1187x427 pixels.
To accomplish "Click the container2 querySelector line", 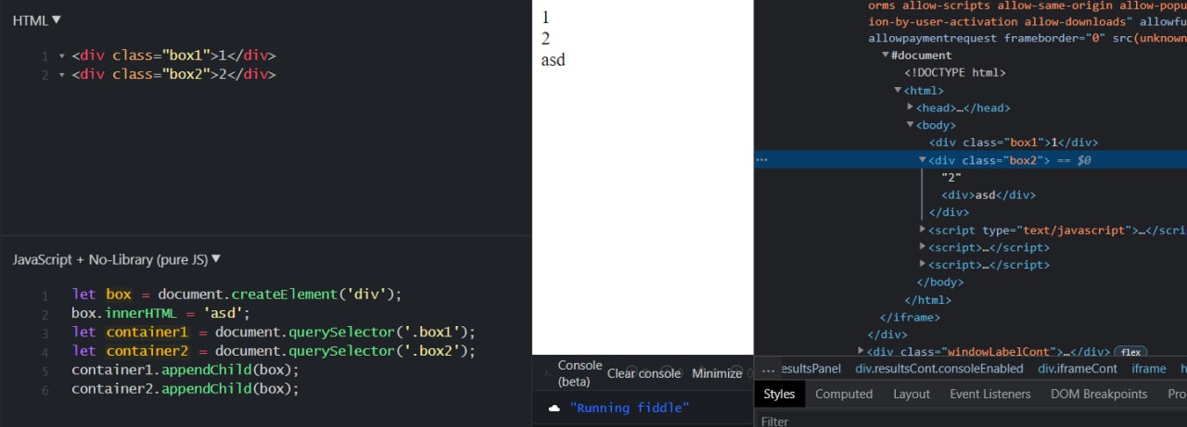I will 273,351.
